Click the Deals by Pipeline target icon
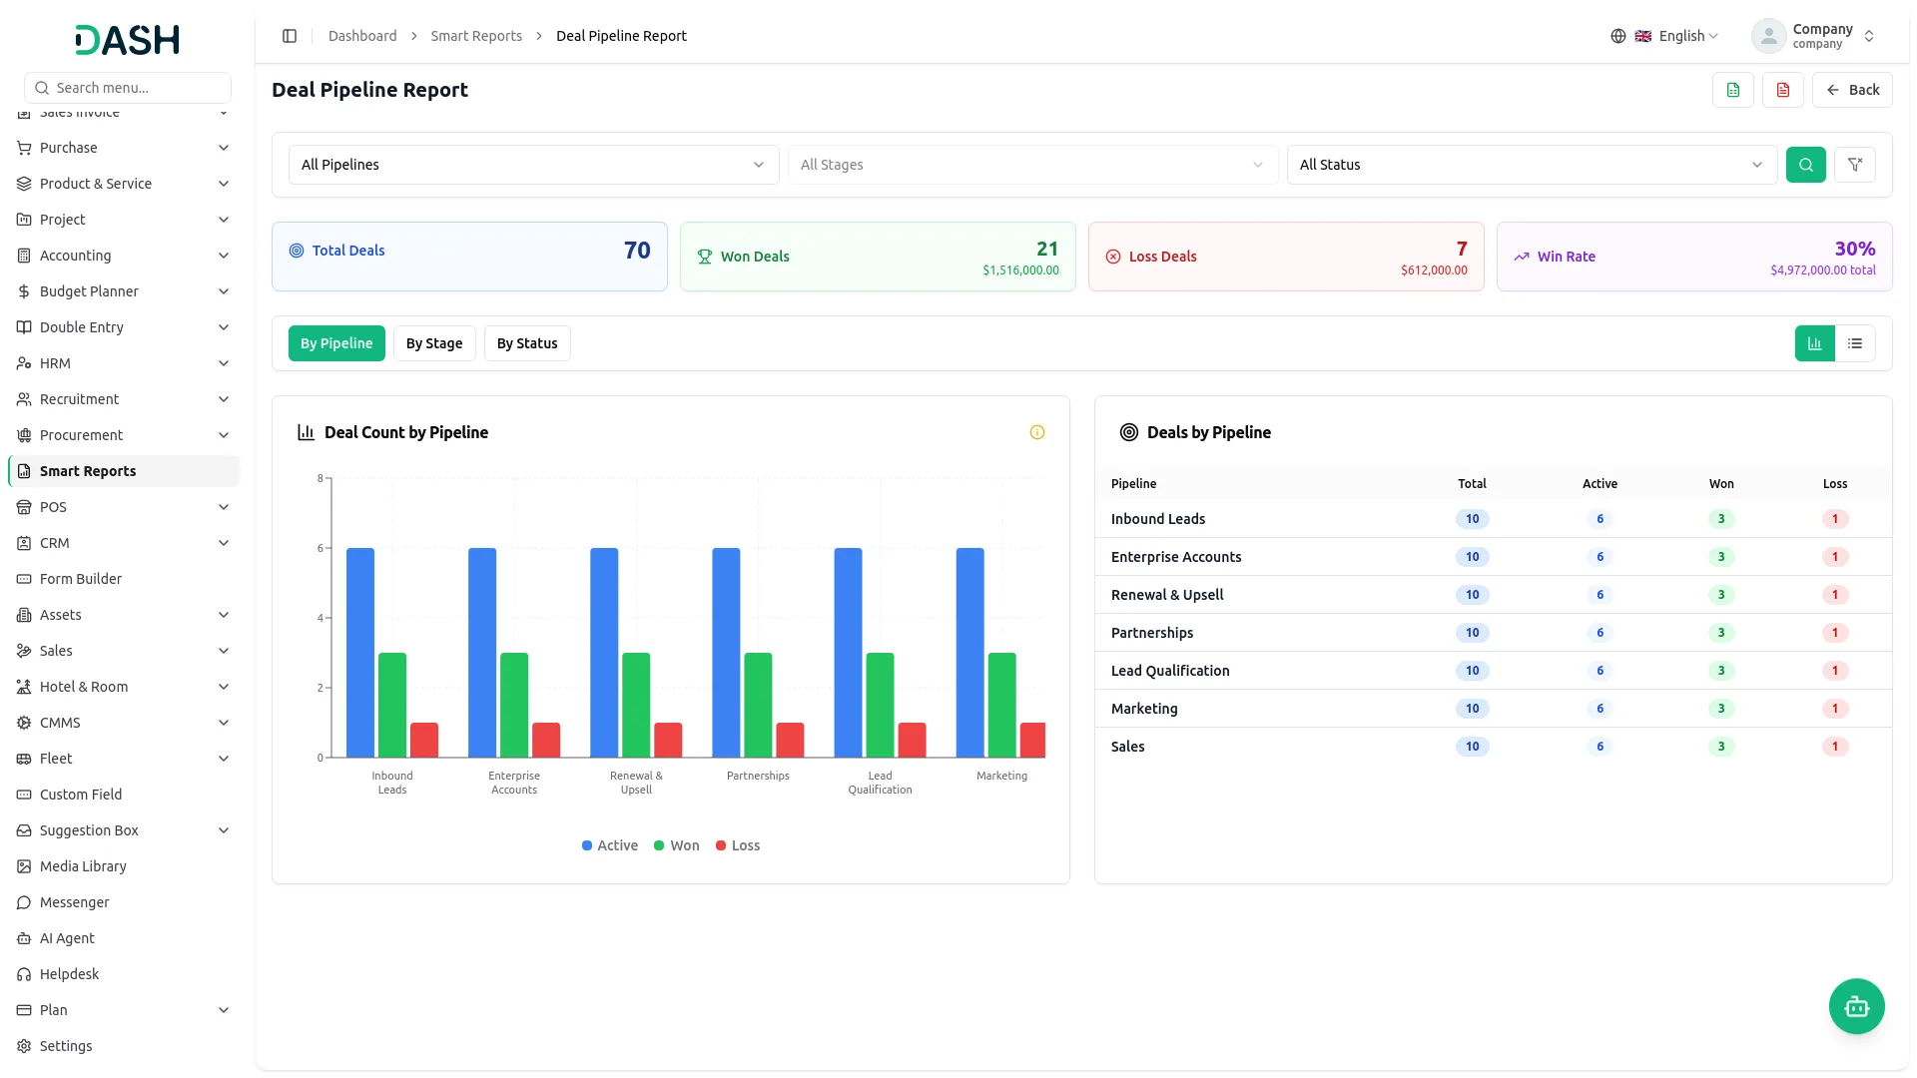 pos(1129,432)
